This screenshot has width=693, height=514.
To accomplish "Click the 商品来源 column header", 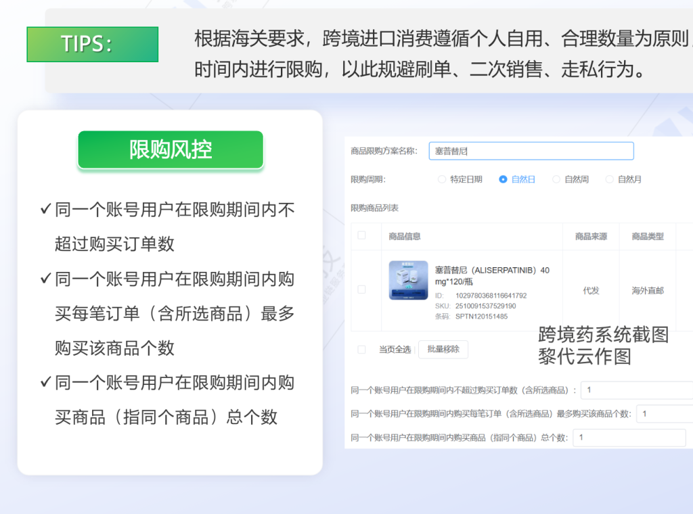I will pyautogui.click(x=591, y=236).
